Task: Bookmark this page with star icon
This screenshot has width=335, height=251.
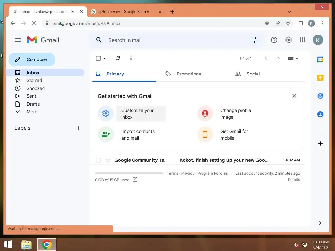Action: 288,23
